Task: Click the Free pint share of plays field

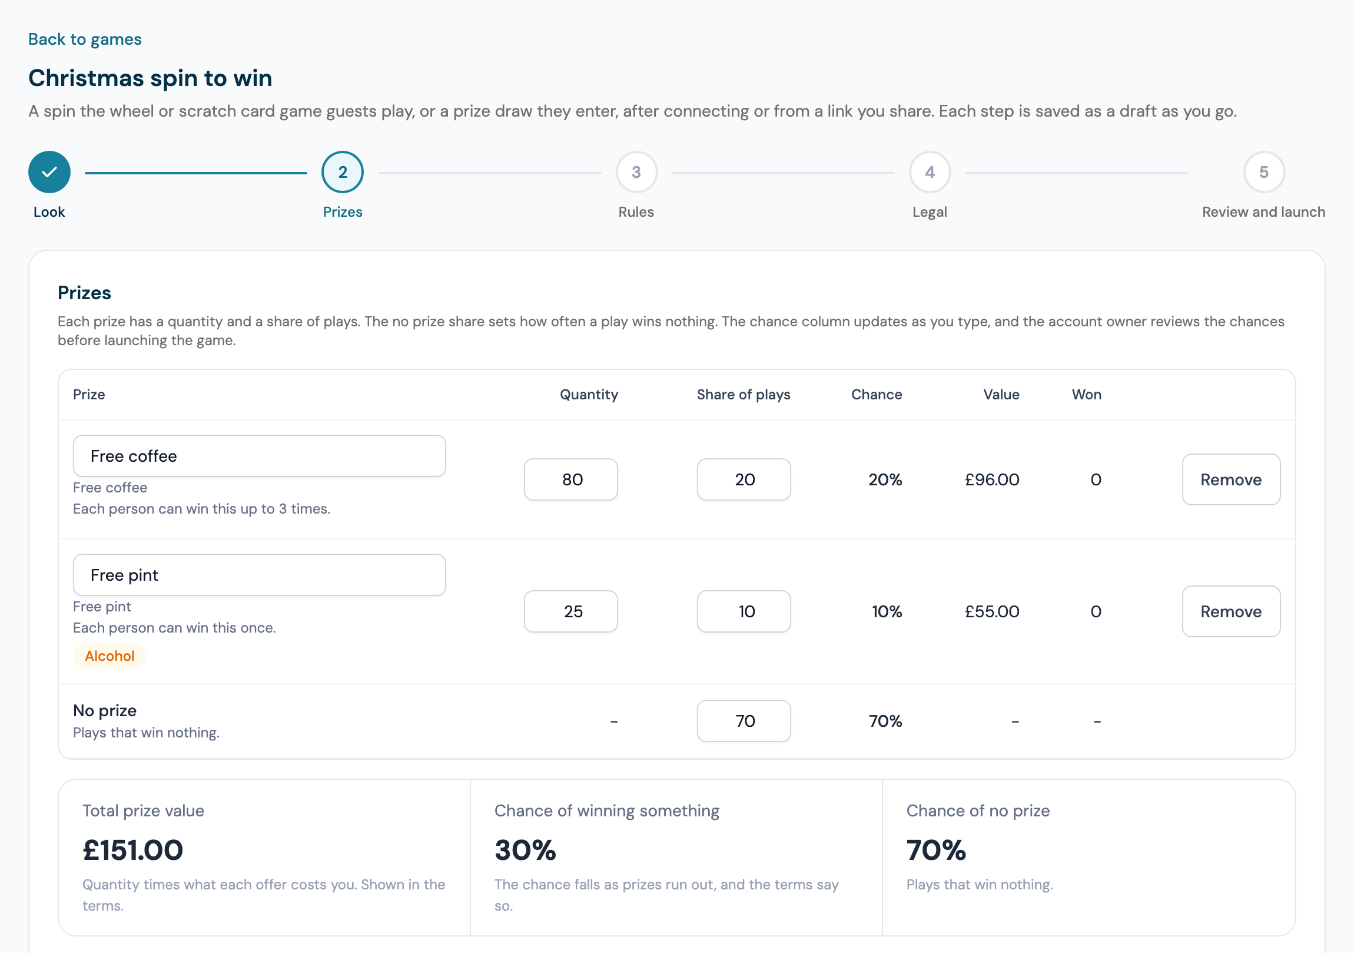Action: [x=744, y=611]
